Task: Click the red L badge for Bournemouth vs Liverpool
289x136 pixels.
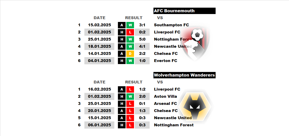Action: (130, 32)
